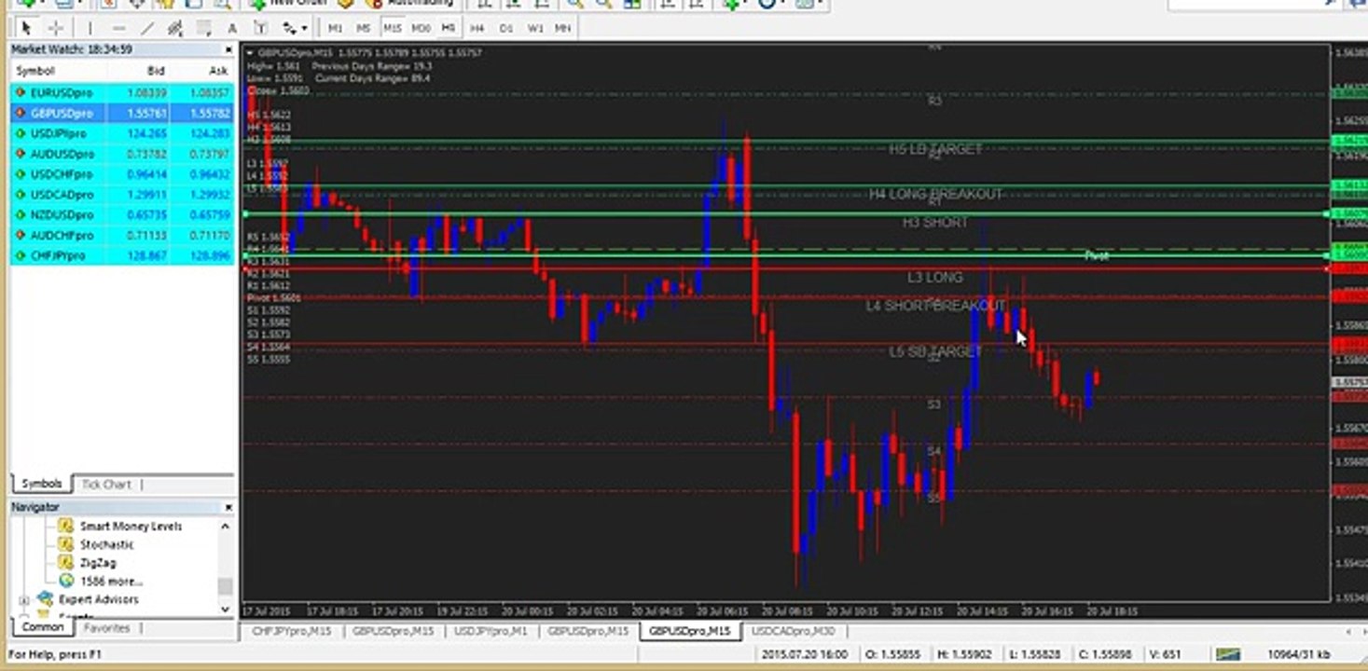The width and height of the screenshot is (1368, 671).
Task: Choose the trendline drawing tool
Action: tap(145, 28)
